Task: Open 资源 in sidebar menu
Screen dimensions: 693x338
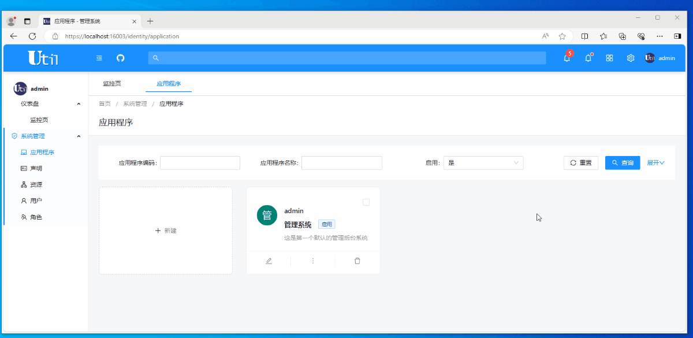Action: pyautogui.click(x=36, y=185)
